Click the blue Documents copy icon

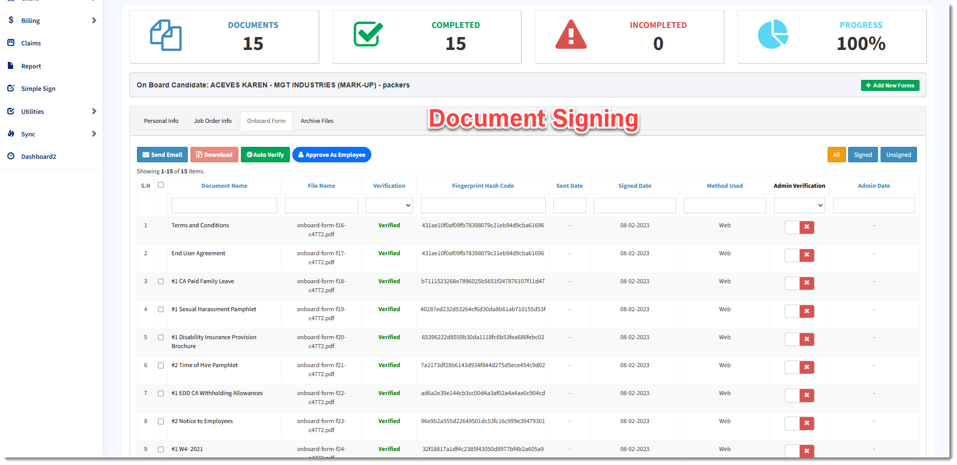coord(166,35)
